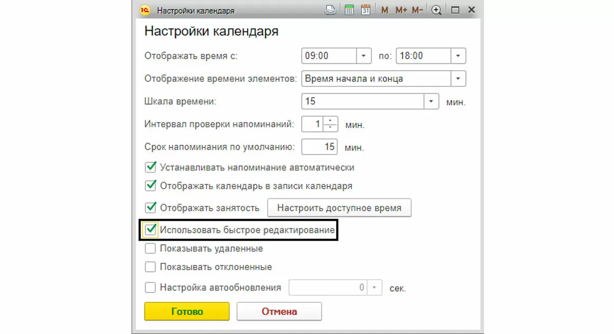Screen dimensions: 614x334
Task: Open disabled auto-update seconds dropdown arrow
Action: 376,287
